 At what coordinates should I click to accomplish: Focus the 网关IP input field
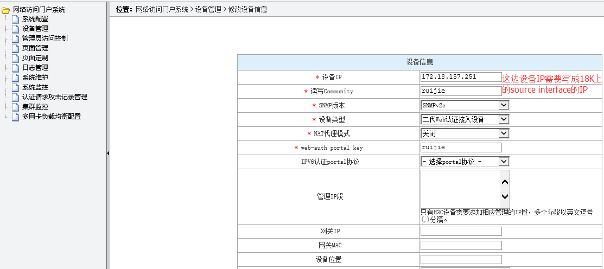[x=461, y=231]
